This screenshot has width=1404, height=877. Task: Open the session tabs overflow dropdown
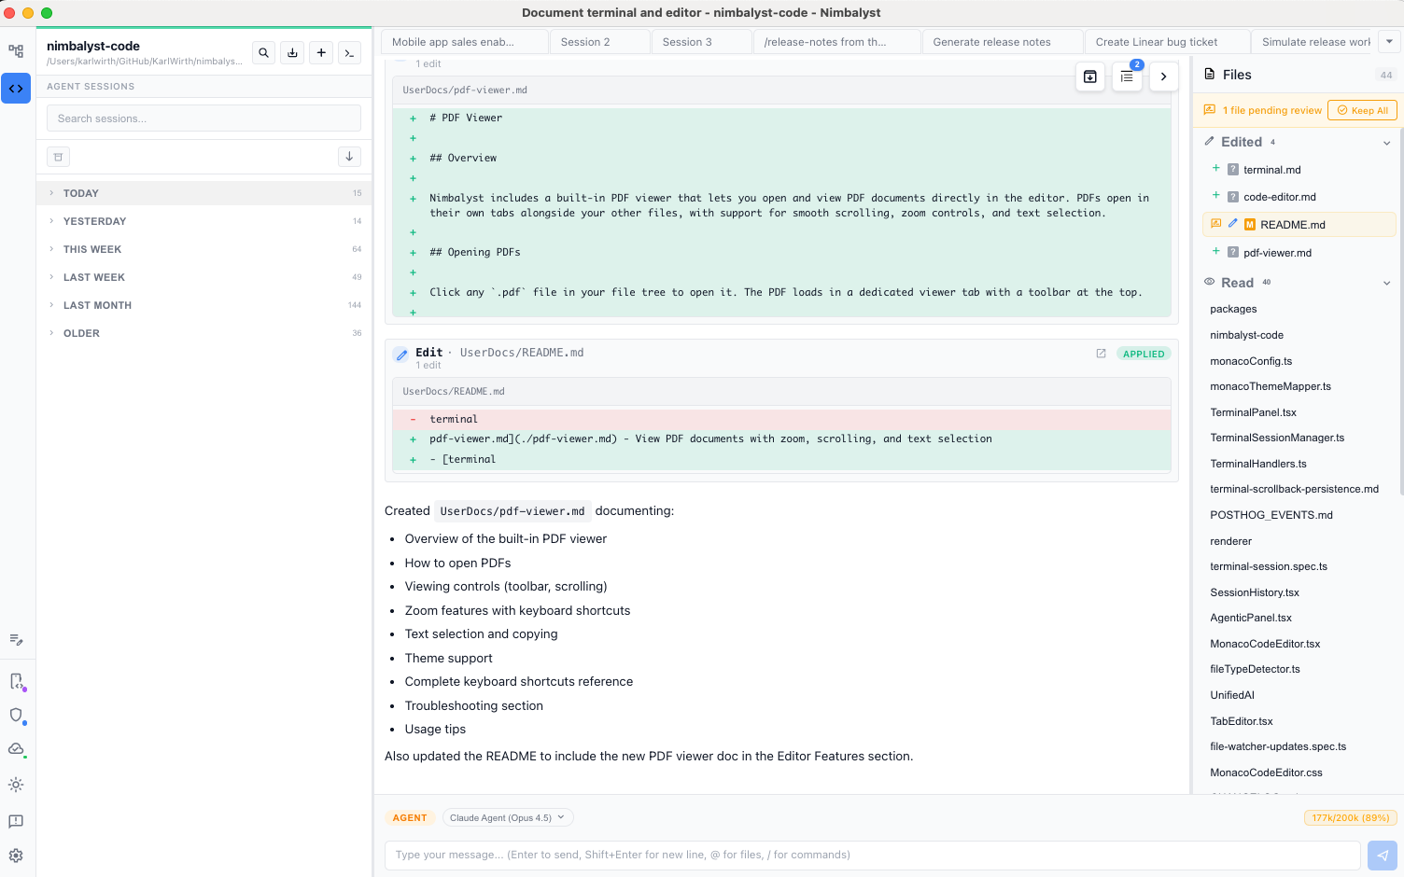[1389, 42]
